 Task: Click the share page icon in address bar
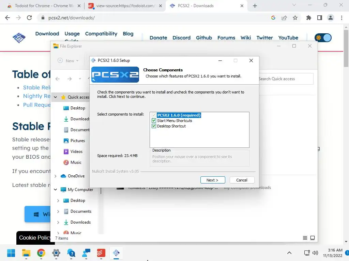[284, 18]
